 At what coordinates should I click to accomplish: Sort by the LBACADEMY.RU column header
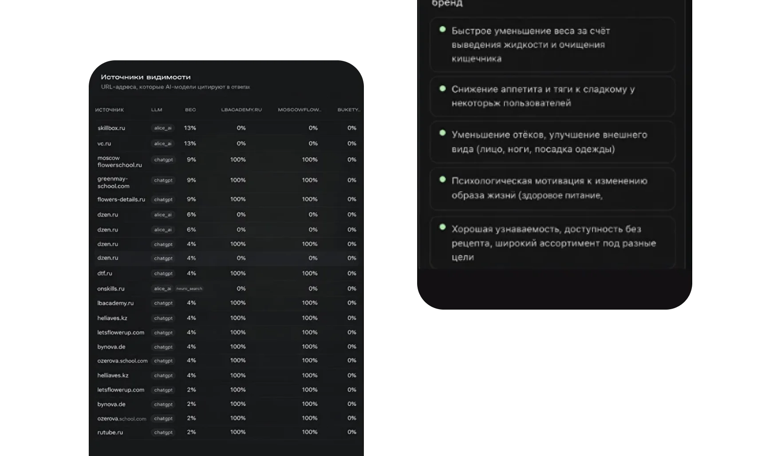coord(241,110)
